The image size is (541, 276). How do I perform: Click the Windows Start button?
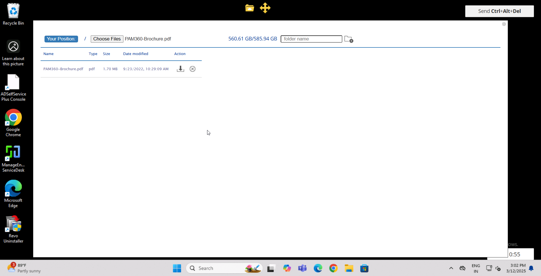click(x=177, y=268)
